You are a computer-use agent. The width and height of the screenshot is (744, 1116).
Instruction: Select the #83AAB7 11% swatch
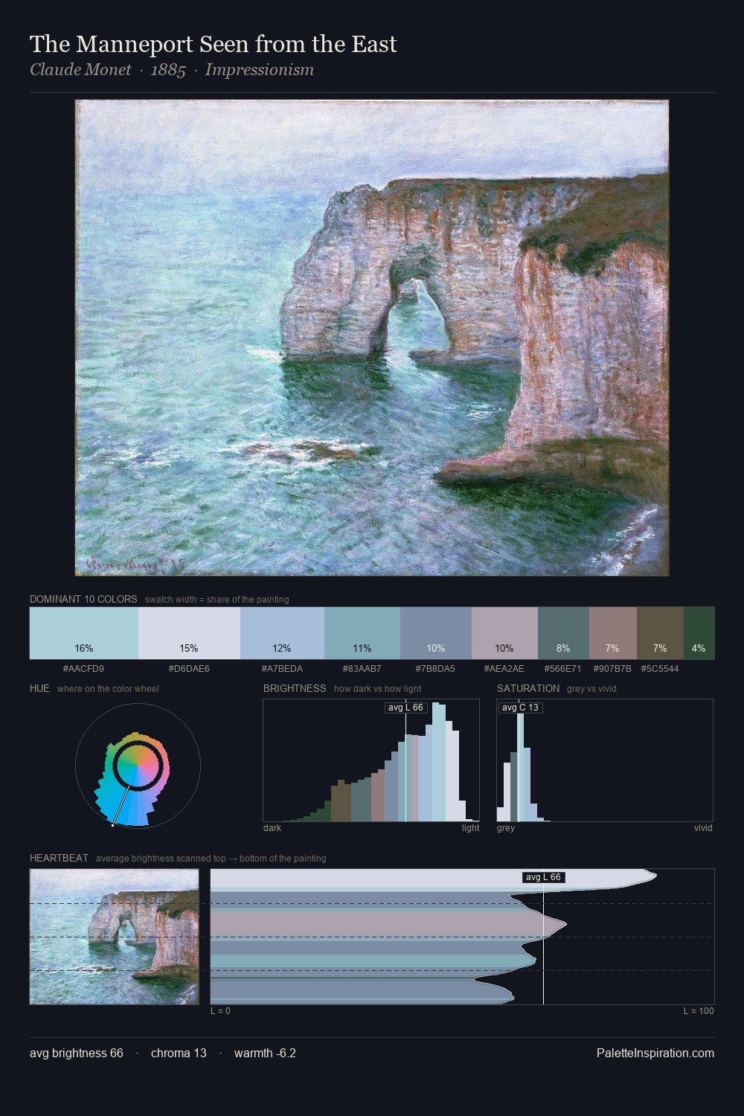362,633
